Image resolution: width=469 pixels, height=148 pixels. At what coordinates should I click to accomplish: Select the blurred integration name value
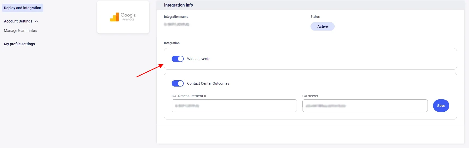(x=176, y=24)
